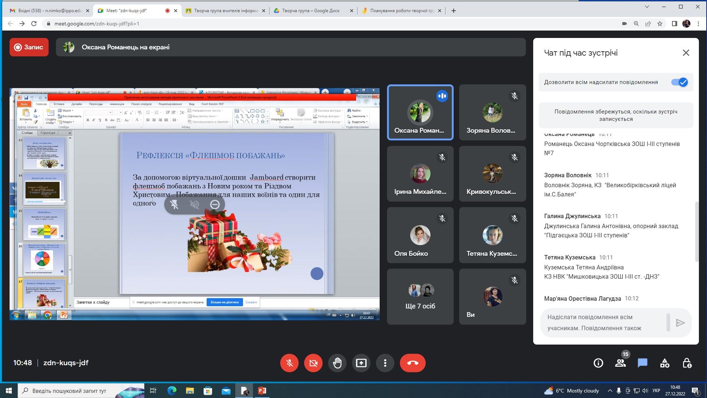Close the in-call chat panel
The width and height of the screenshot is (707, 398).
pos(686,53)
